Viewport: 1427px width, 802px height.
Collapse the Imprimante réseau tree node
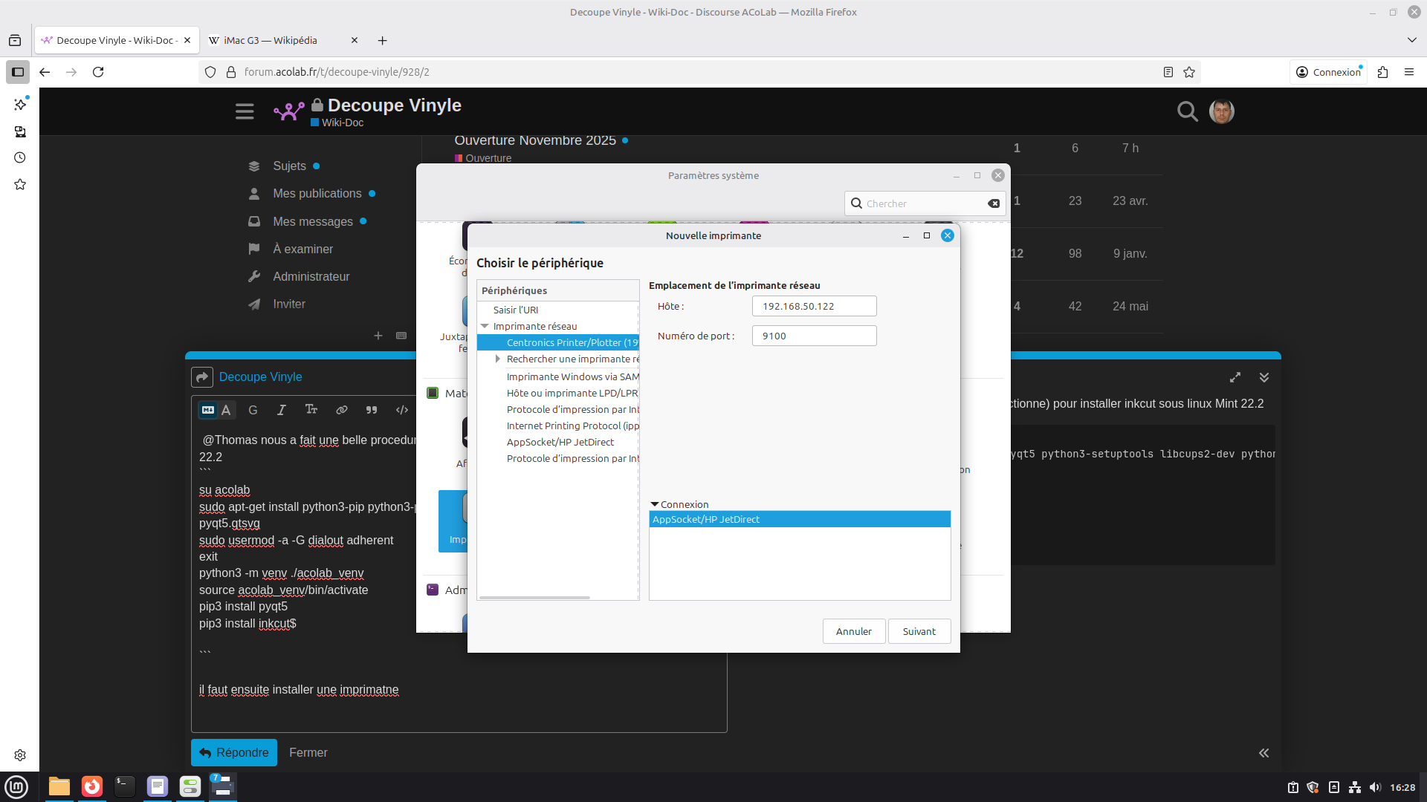pyautogui.click(x=485, y=326)
